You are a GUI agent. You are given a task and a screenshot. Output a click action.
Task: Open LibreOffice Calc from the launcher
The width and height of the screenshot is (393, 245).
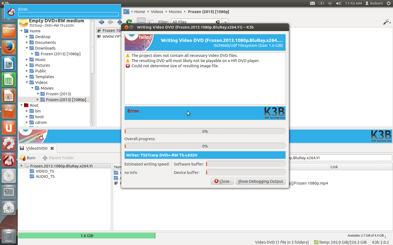tap(9, 80)
